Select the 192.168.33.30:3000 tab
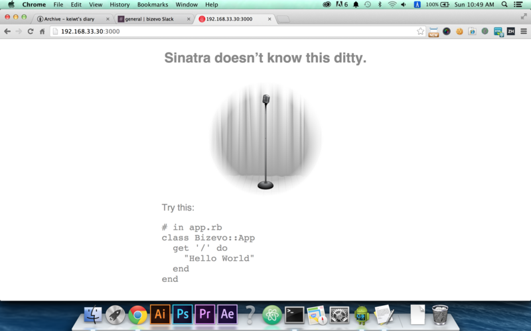Image resolution: width=531 pixels, height=331 pixels. tap(234, 19)
